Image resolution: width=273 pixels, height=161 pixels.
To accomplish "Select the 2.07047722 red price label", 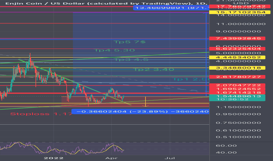I will pyautogui.click(x=237, y=85).
